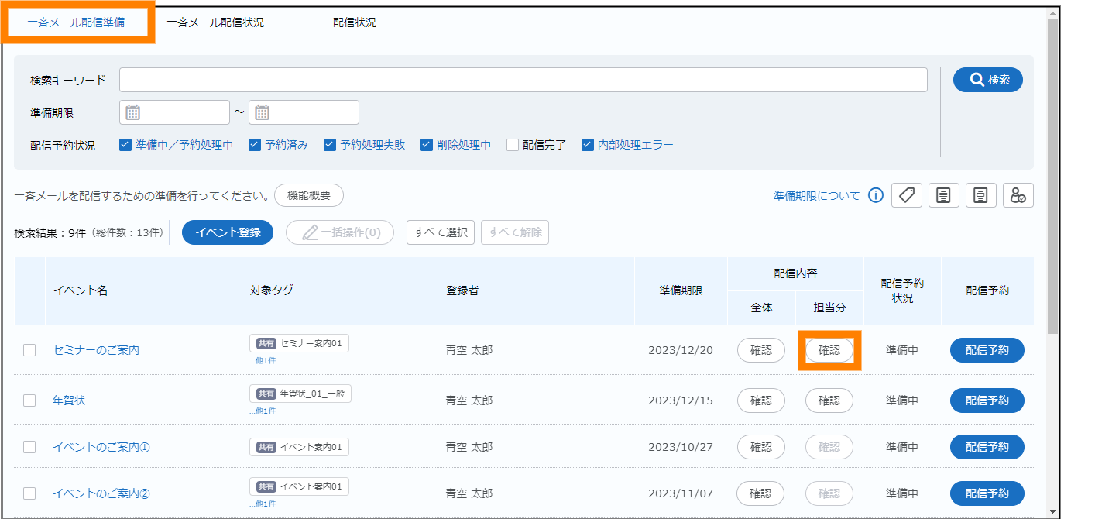The height and width of the screenshot is (519, 1095).
Task: Click the tag icon button
Action: click(x=907, y=195)
